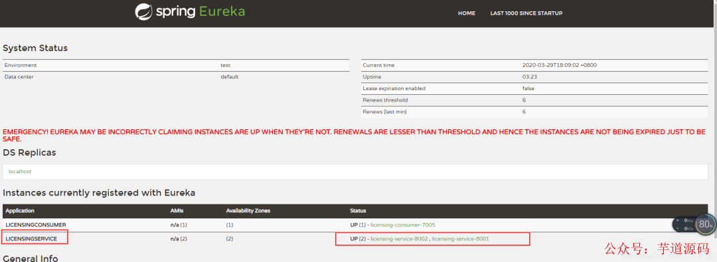Select the uptime value 03:23
The image size is (717, 262).
(x=530, y=77)
